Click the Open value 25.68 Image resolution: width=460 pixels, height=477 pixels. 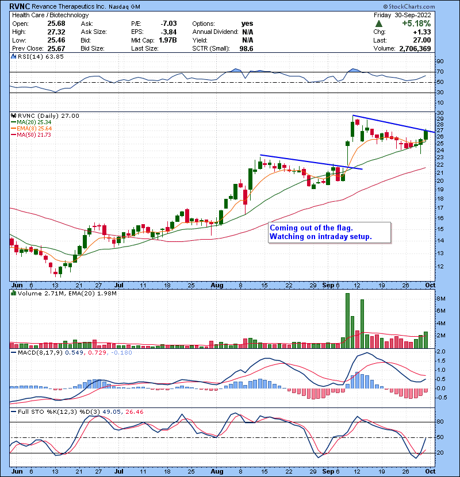(x=56, y=24)
